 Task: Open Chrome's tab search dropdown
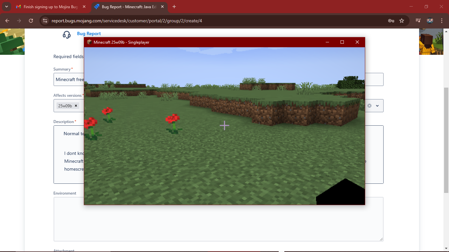(x=7, y=7)
